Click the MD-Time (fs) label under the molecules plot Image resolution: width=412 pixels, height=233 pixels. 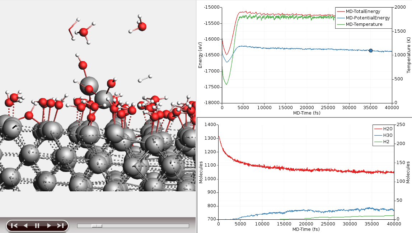tap(306, 229)
